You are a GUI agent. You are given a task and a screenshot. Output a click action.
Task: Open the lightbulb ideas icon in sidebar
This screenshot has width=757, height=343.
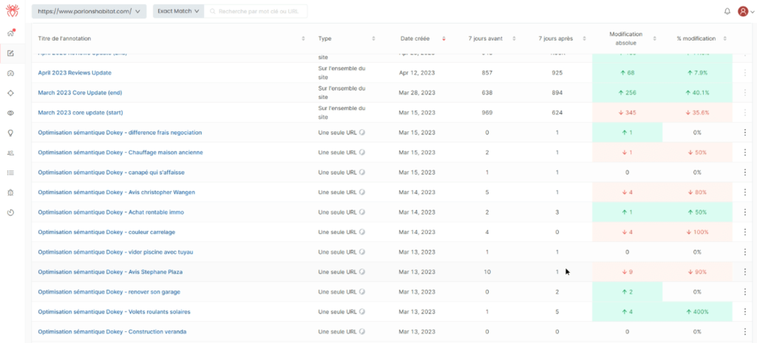[10, 133]
